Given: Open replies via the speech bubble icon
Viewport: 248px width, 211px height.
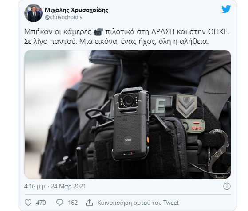Looking at the screenshot, I should tap(60, 203).
